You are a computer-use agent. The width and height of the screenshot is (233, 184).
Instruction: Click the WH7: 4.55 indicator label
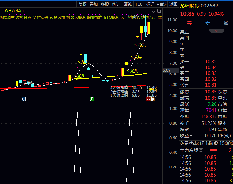pyautogui.click(x=14, y=11)
